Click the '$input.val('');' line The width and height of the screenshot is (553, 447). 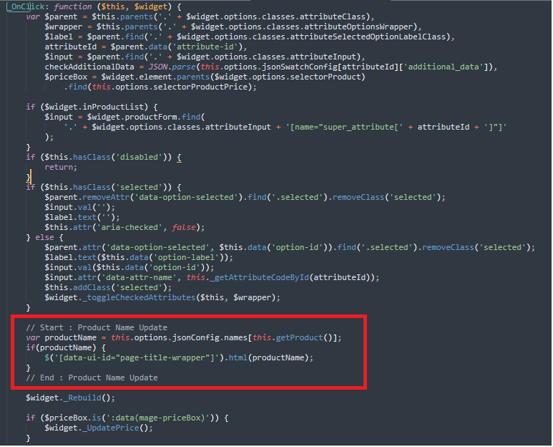point(79,207)
